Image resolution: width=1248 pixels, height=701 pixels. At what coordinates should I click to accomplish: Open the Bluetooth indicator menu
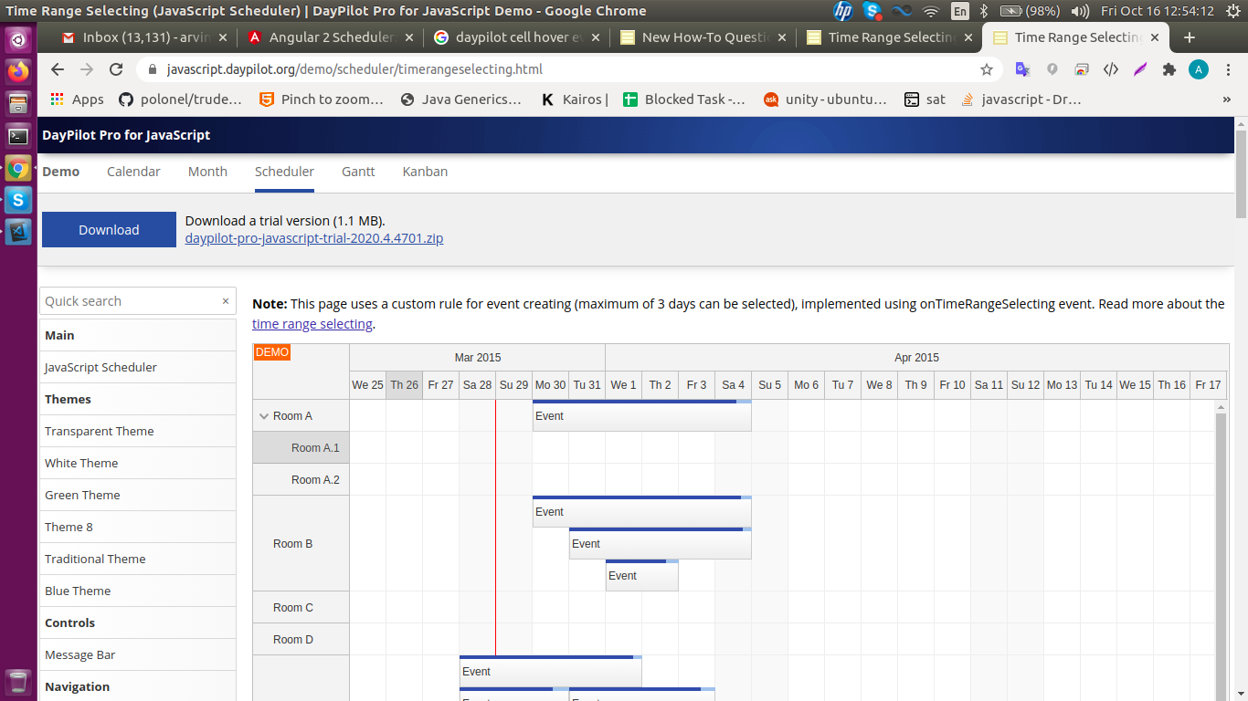(x=984, y=11)
